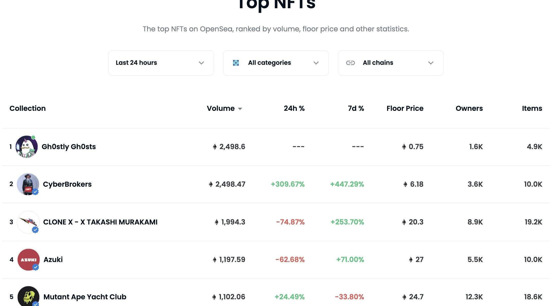
Task: Sort by the 7d % column
Action: 356,108
